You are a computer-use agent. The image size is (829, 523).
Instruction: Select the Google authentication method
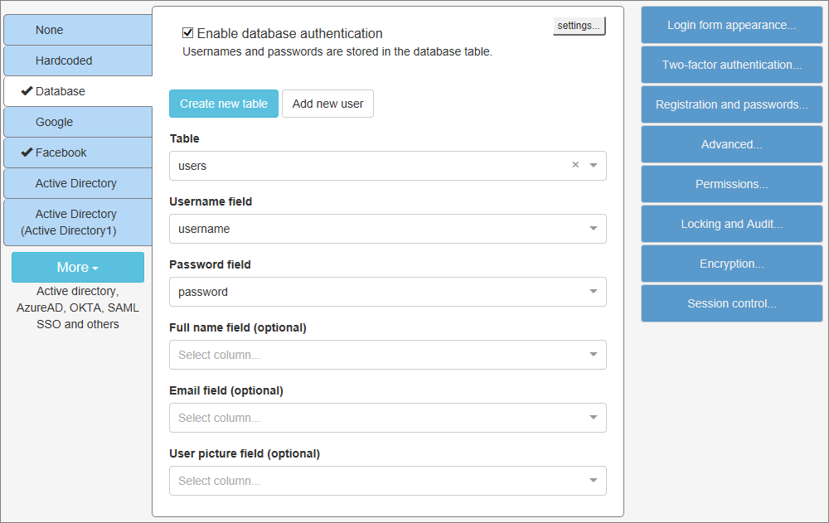(77, 122)
